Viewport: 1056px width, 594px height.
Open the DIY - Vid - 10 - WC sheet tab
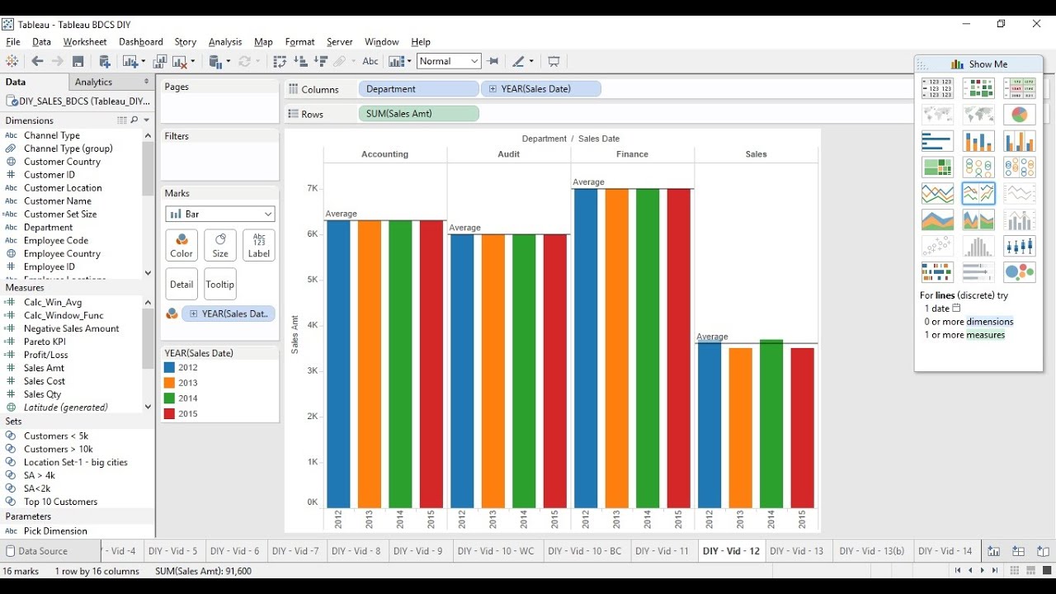tap(496, 551)
